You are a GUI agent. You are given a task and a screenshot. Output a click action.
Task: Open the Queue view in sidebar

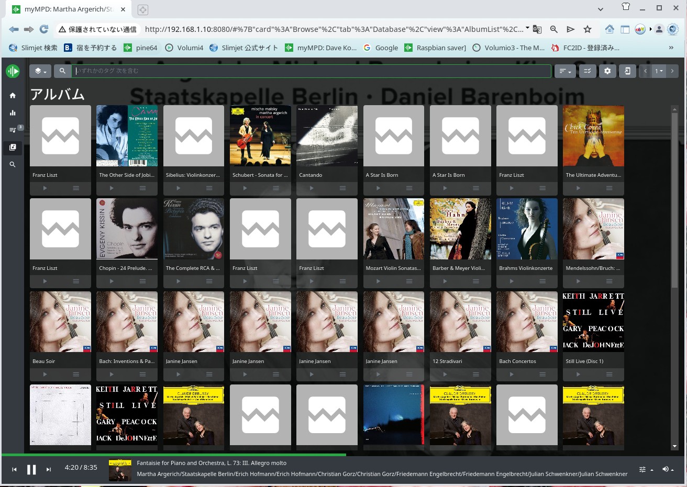[13, 130]
